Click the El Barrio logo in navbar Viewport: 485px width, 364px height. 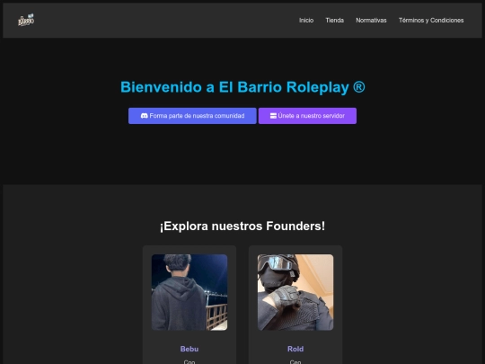pyautogui.click(x=26, y=20)
